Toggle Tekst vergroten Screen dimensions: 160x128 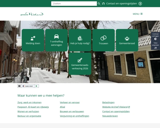click(x=155, y=45)
